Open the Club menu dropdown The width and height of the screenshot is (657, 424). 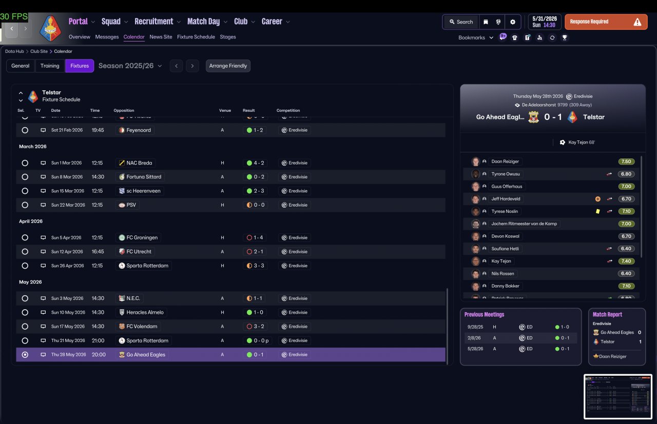click(244, 22)
